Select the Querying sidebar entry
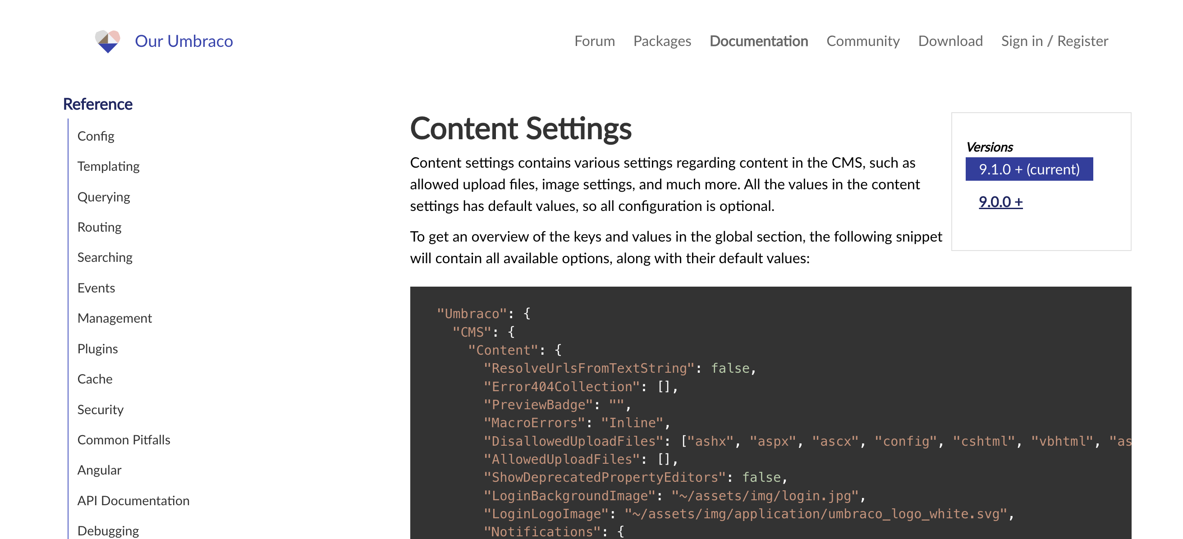The width and height of the screenshot is (1183, 539). (x=104, y=196)
